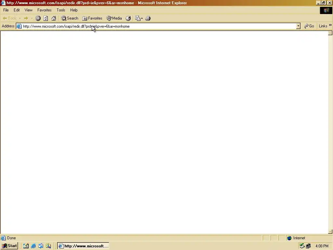Open the View menu
This screenshot has width=333, height=250.
click(29, 10)
